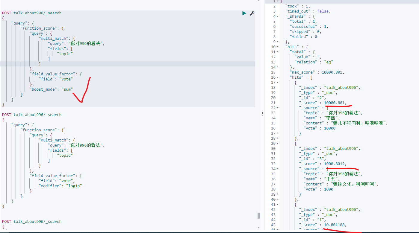419x233 pixels.
Task: Fold the "_source" block at line 34
Action: pos(277,169)
